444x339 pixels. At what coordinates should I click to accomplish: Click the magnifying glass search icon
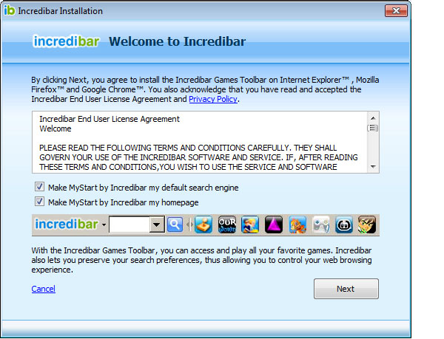pyautogui.click(x=175, y=225)
